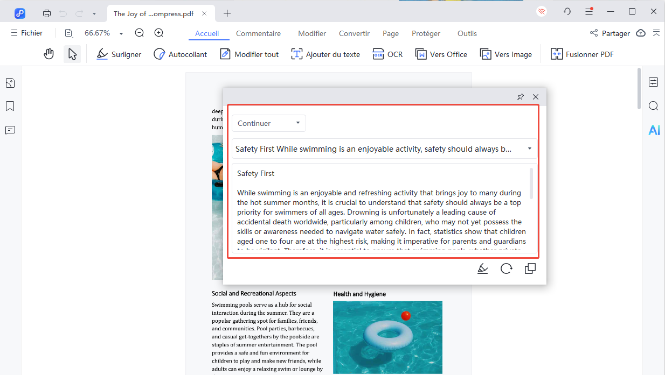Pin the AI popup window
Screen dimensions: 665x375
[x=520, y=97]
